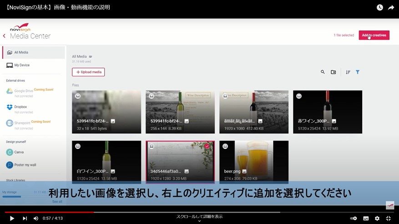The width and height of the screenshot is (399, 224).
Task: Click the channel watermark in corner
Action: [390, 205]
